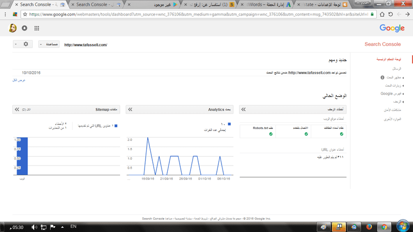Reload the page with the refresh icon
Image resolution: width=413 pixels, height=232 pixels.
pos(391,14)
